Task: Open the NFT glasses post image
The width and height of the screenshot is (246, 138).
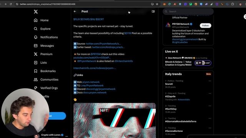Action: click(x=115, y=120)
